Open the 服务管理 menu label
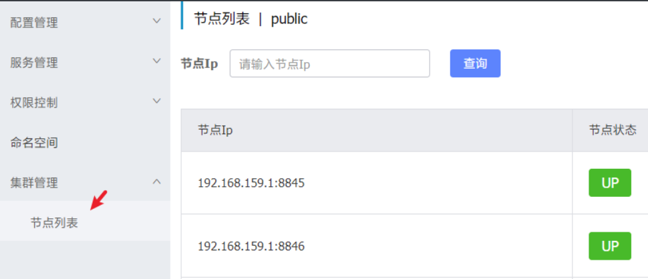This screenshot has width=648, height=279. click(34, 63)
